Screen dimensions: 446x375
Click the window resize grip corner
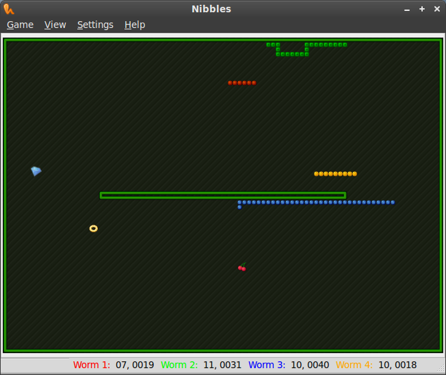442,370
